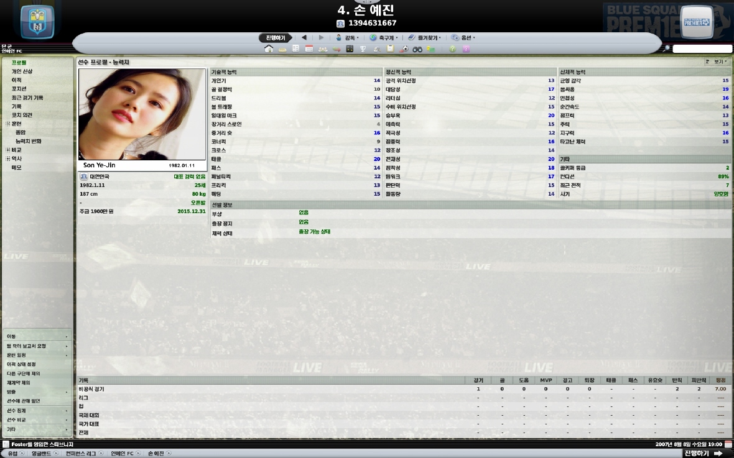This screenshot has height=458, width=734.
Task: Open the binoculars scouting icon
Action: point(417,49)
